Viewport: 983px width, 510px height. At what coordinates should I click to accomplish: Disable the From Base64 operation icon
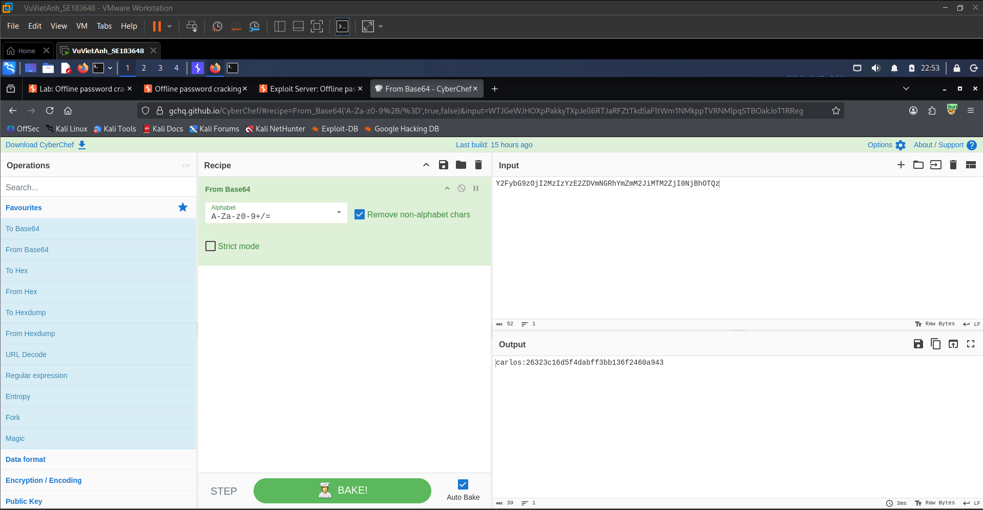(x=462, y=188)
